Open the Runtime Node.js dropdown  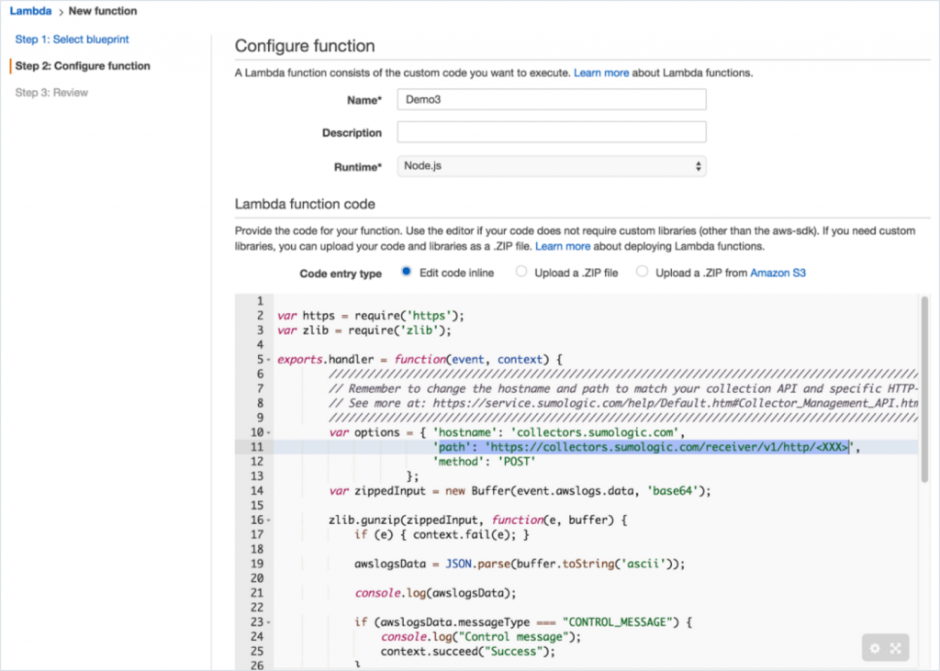pyautogui.click(x=552, y=166)
